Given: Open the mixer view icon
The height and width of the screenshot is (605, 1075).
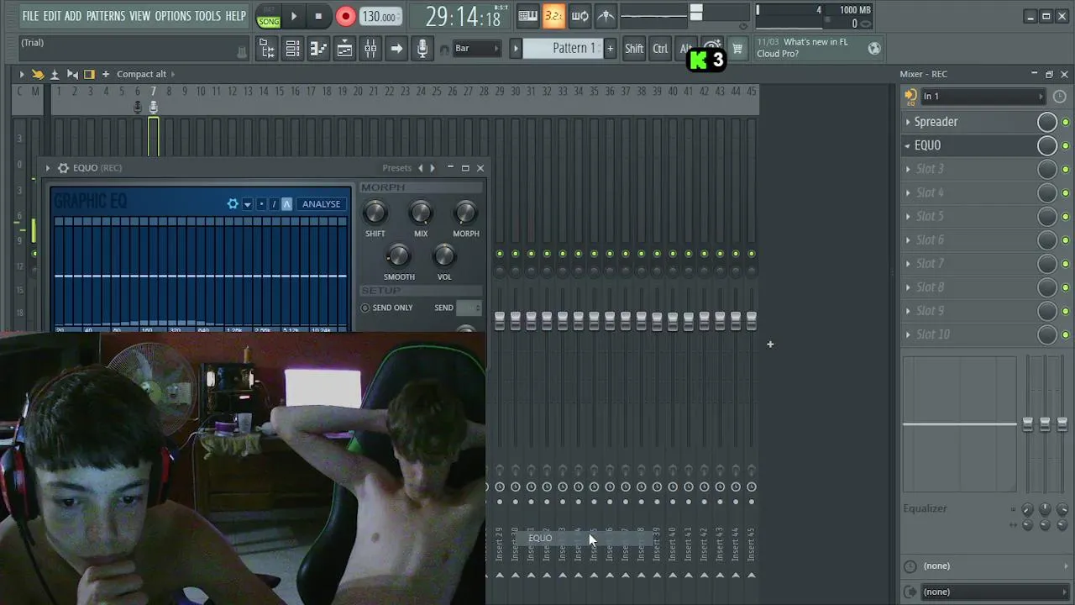Looking at the screenshot, I should [370, 49].
